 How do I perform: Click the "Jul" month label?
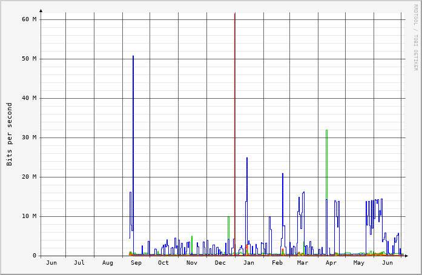tap(79, 263)
